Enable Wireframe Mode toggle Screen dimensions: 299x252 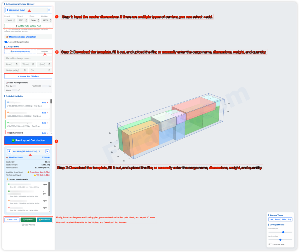click(x=270, y=244)
